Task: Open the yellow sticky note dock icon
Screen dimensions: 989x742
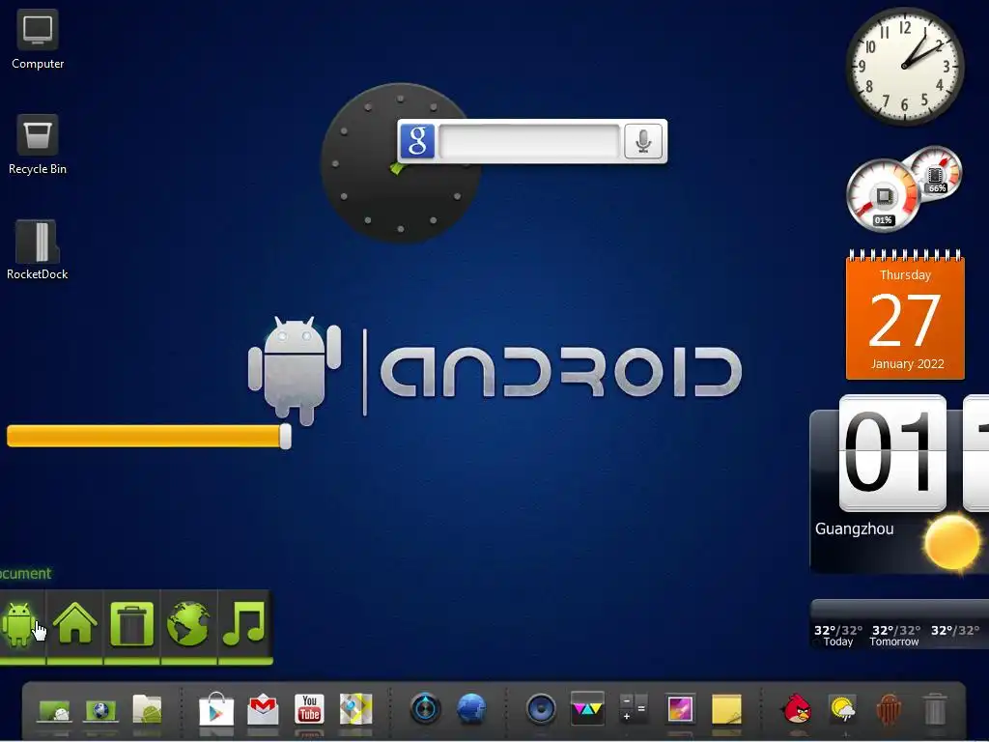Action: pyautogui.click(x=726, y=709)
